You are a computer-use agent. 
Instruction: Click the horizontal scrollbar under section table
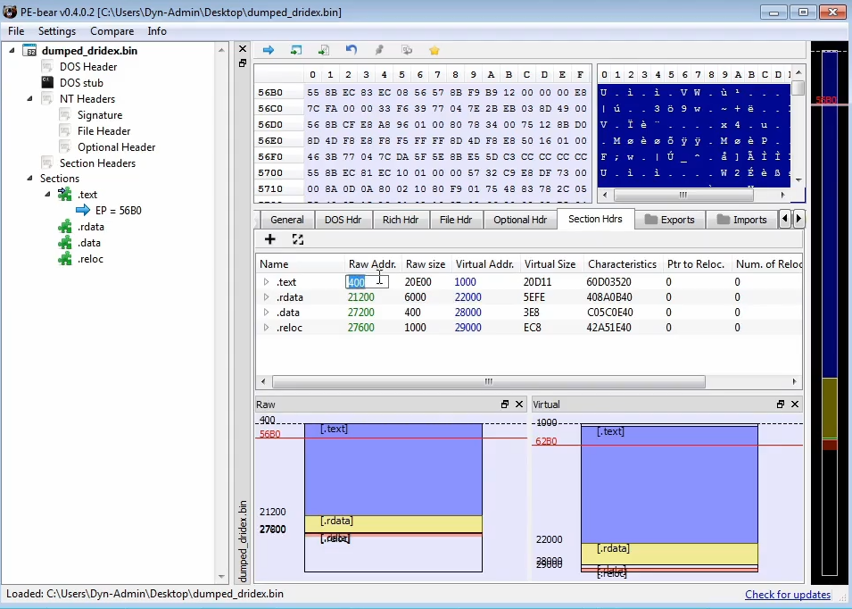click(488, 382)
